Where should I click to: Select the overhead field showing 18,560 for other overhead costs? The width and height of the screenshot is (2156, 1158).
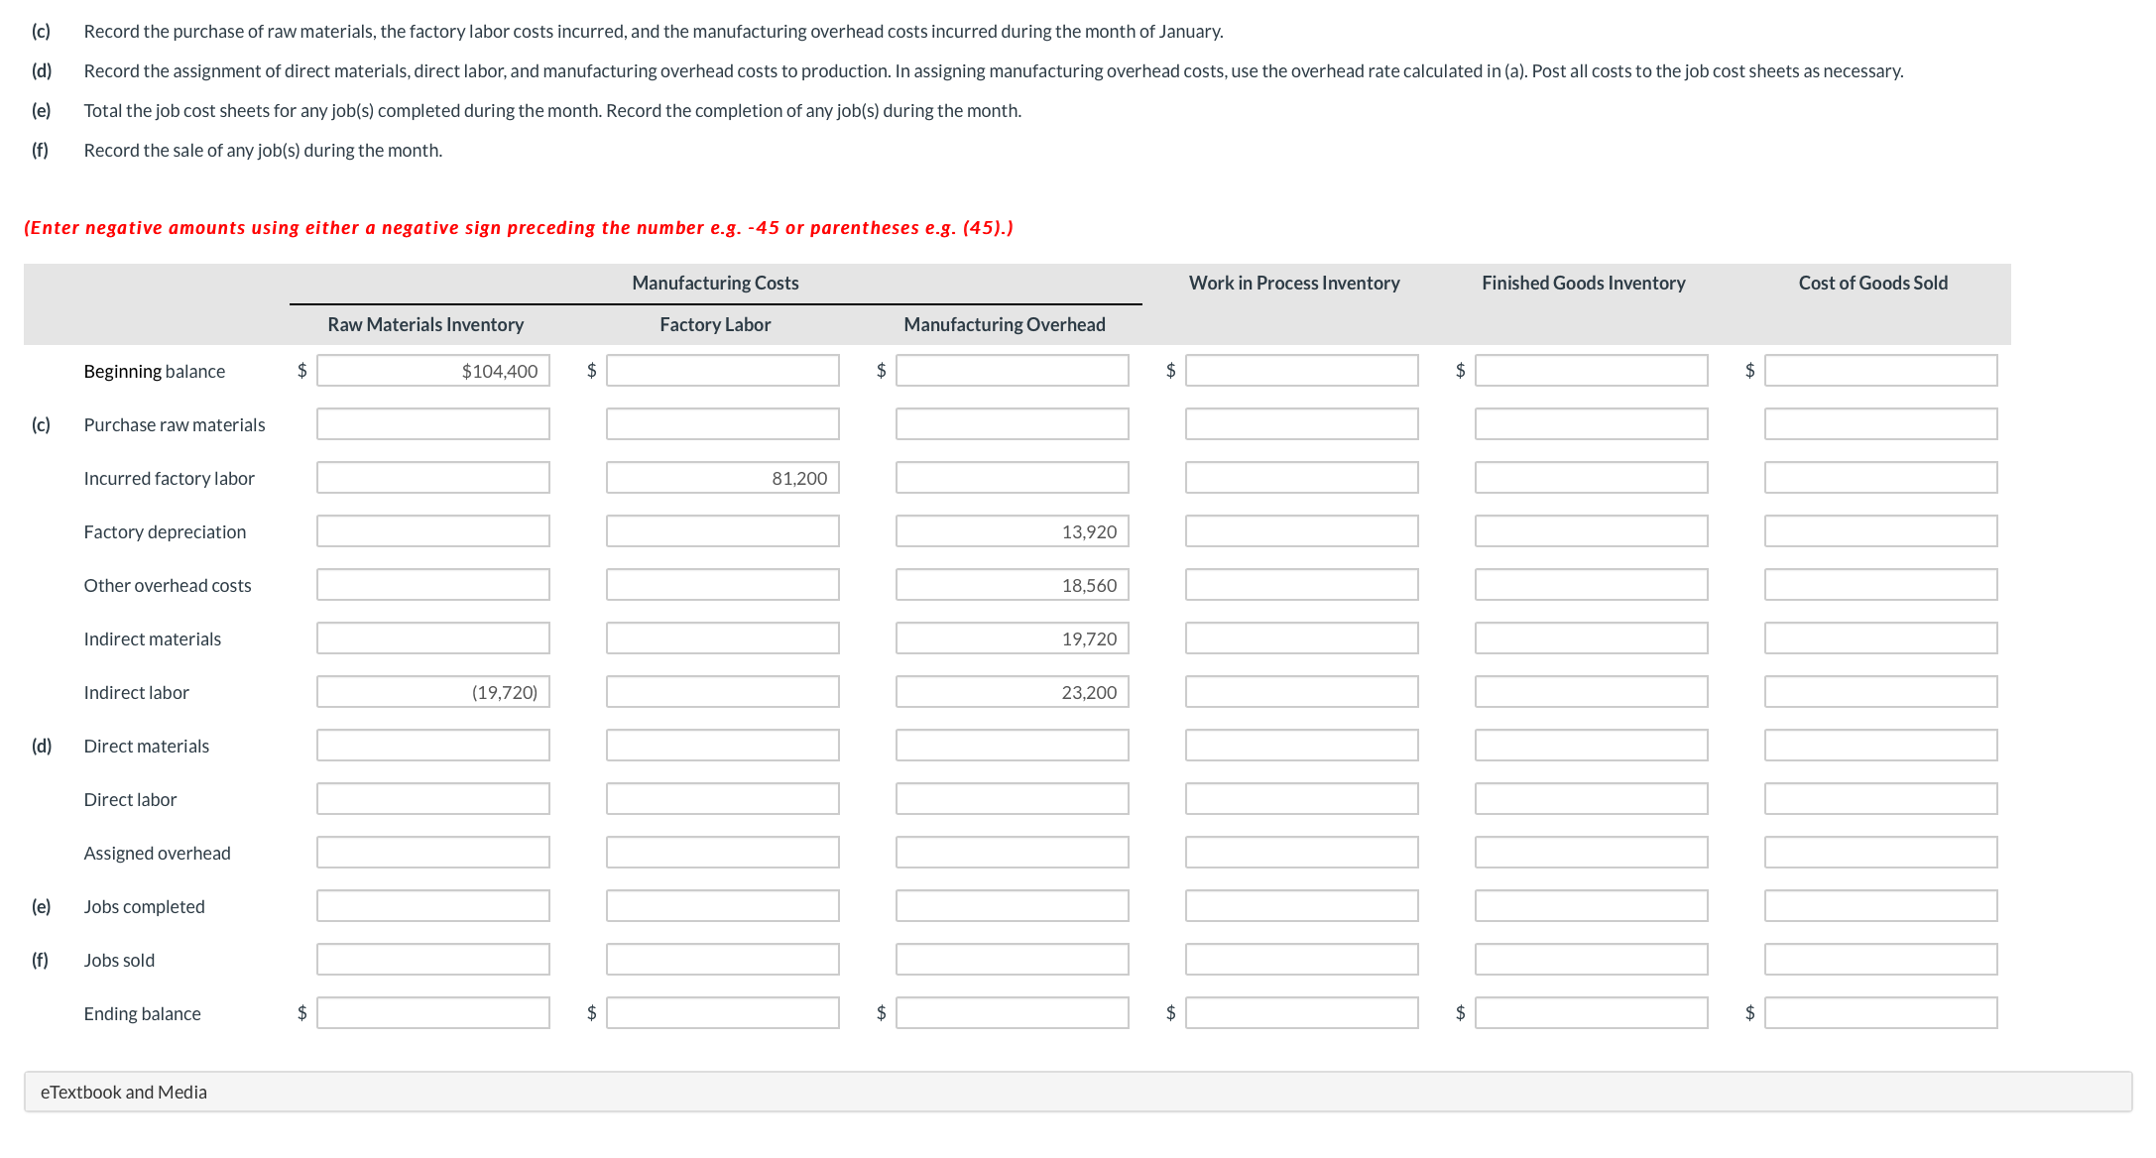point(1012,584)
